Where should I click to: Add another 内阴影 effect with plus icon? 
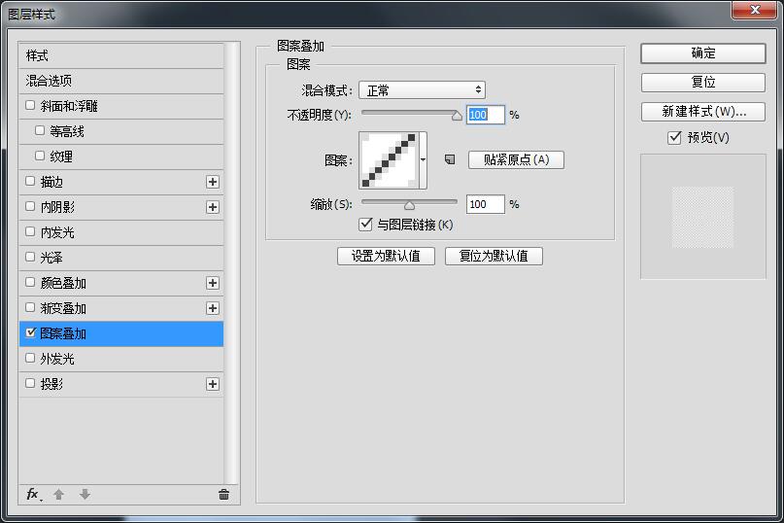point(213,207)
